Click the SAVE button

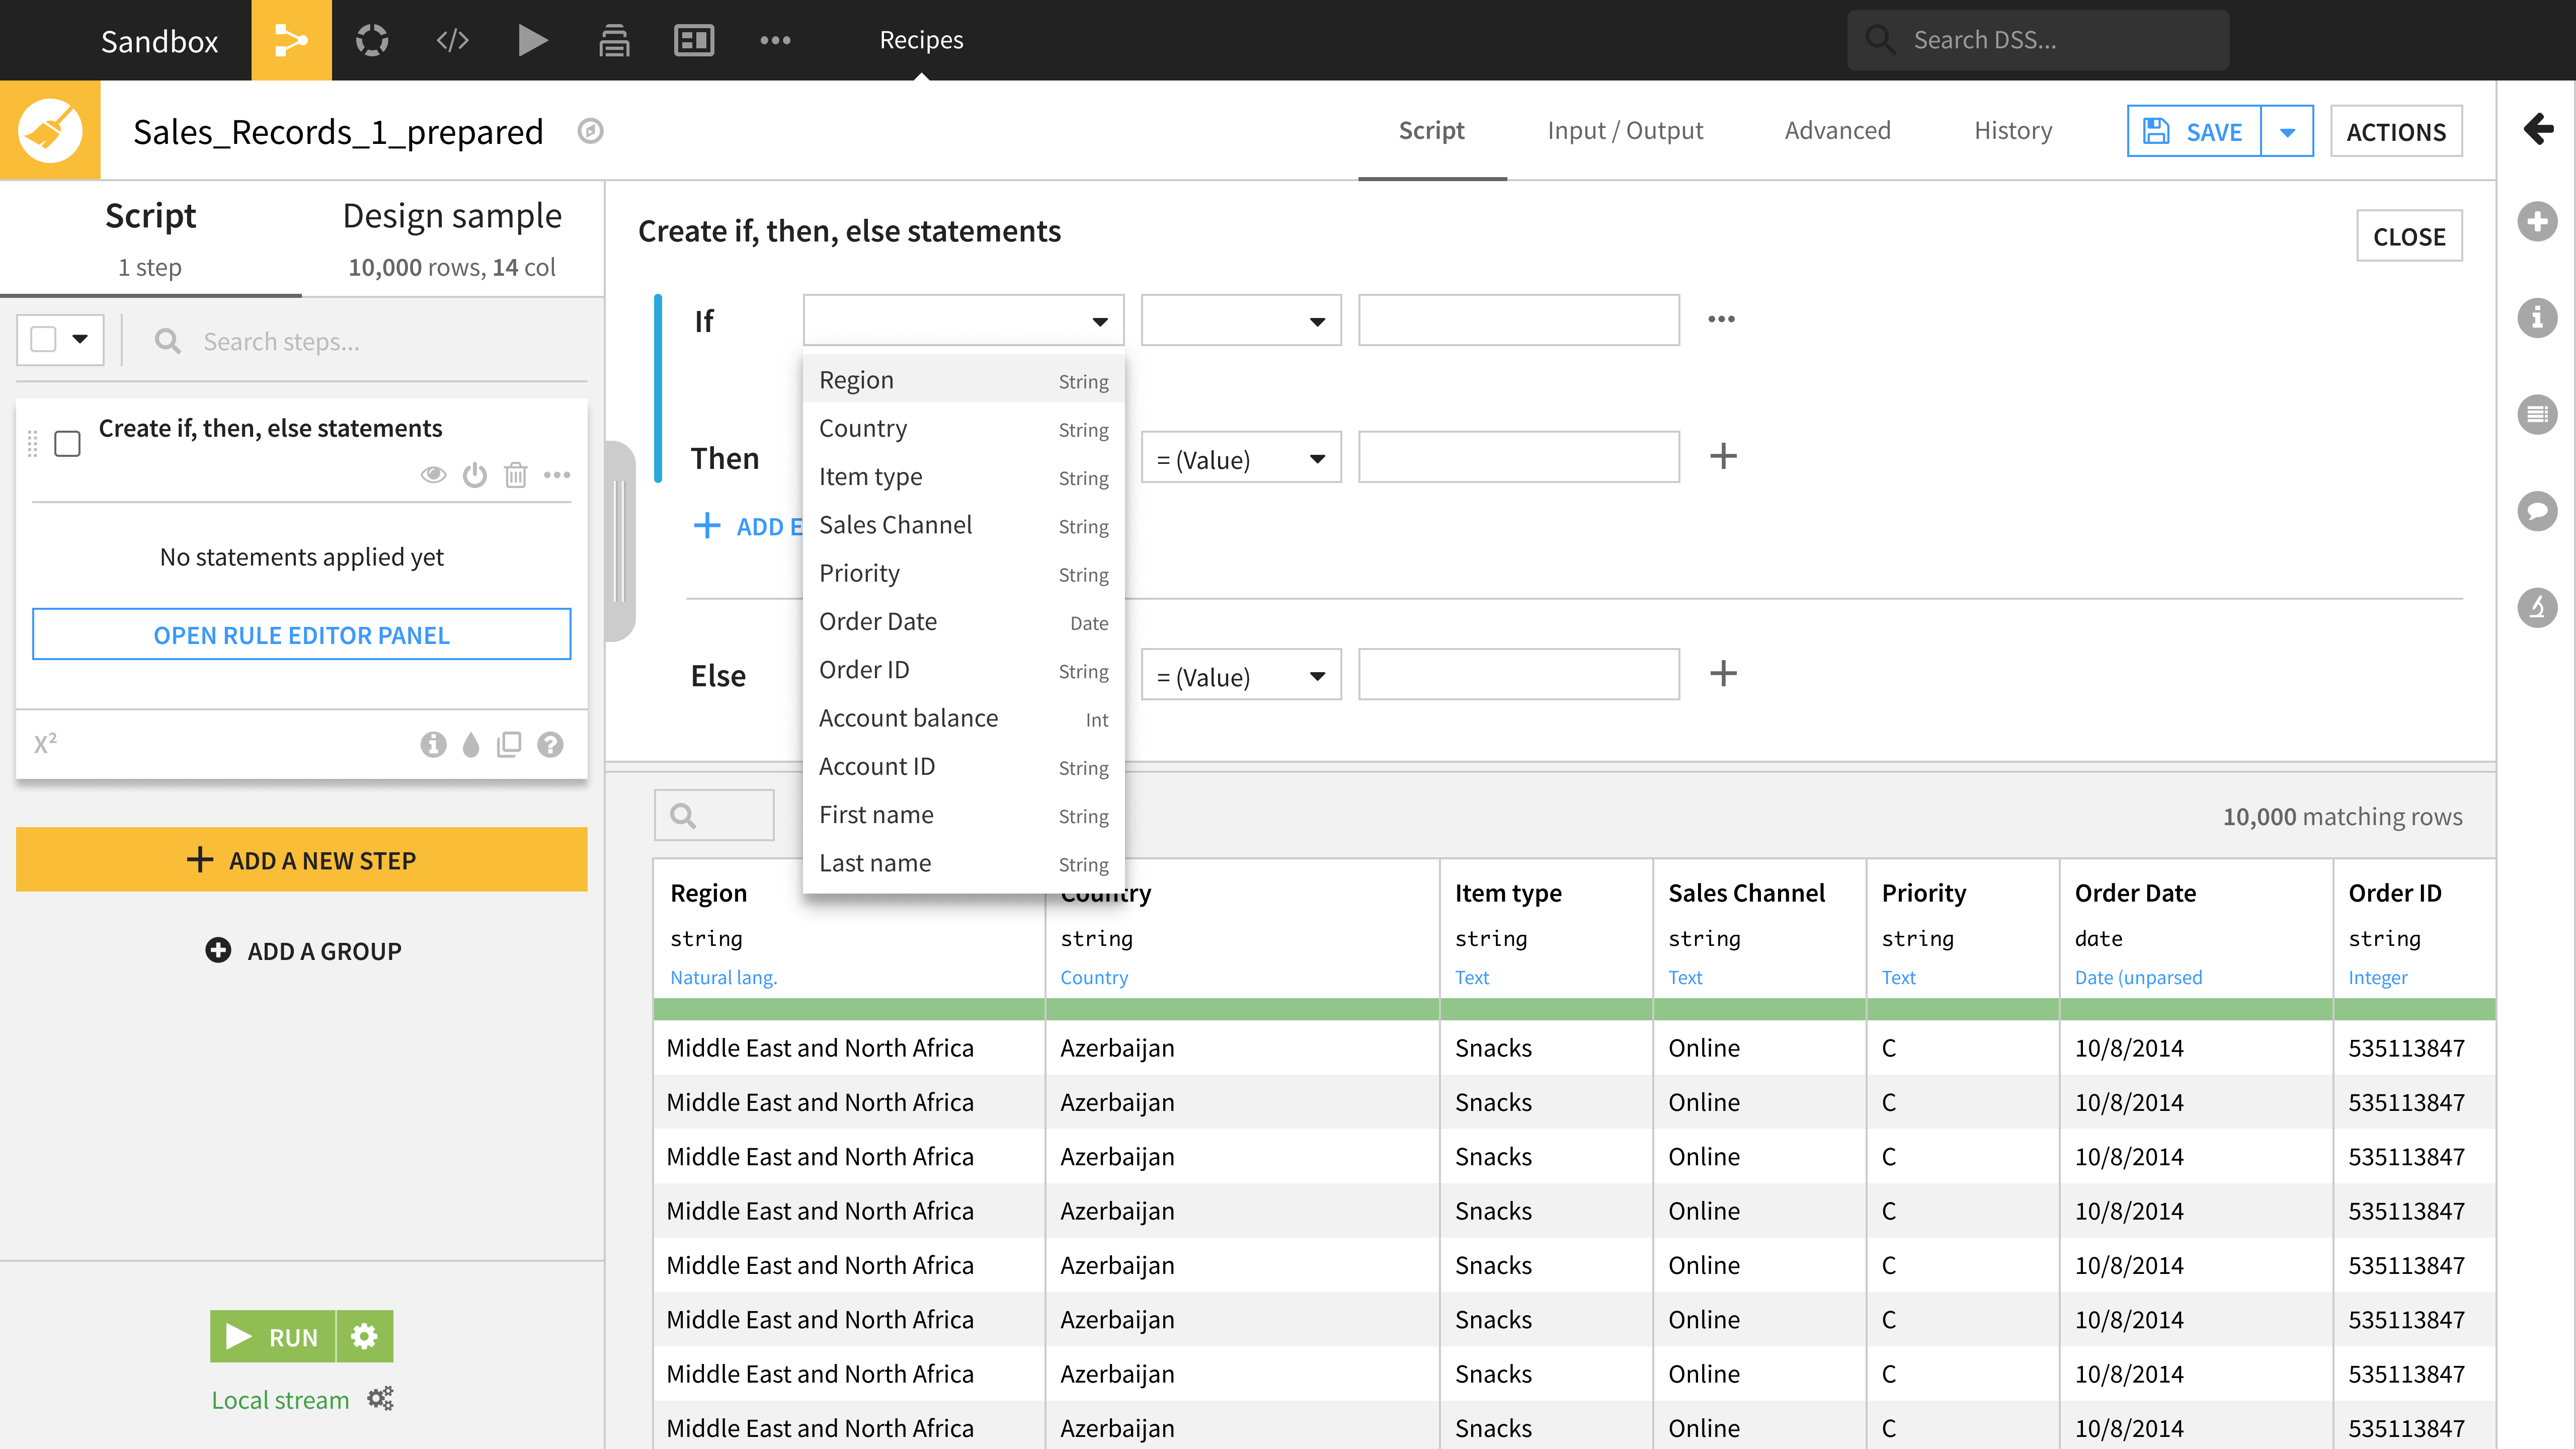pos(2194,131)
